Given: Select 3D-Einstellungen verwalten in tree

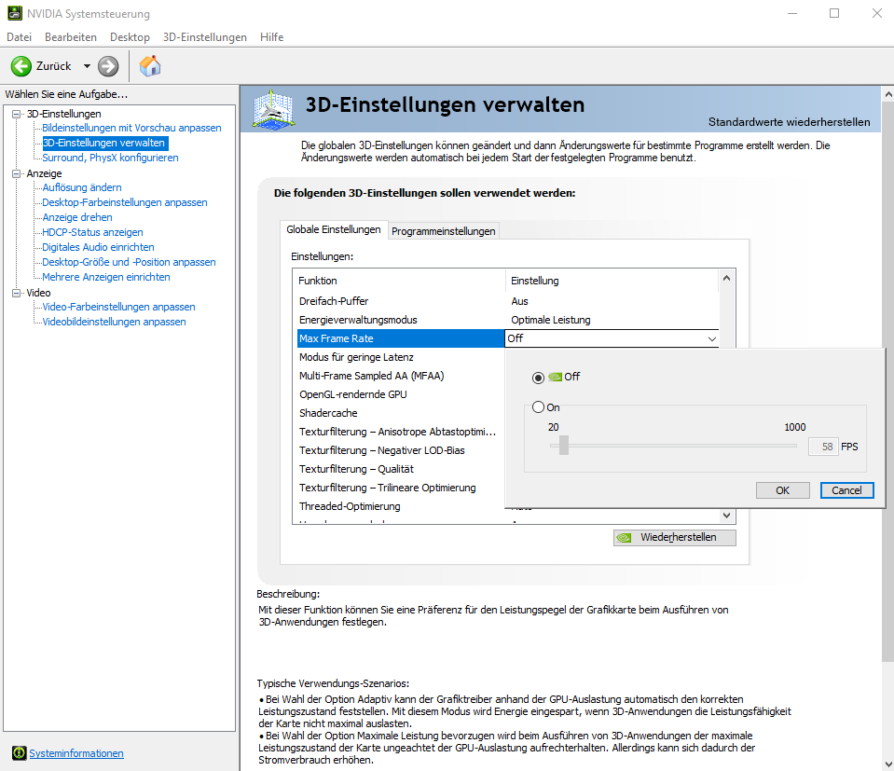Looking at the screenshot, I should 104,144.
